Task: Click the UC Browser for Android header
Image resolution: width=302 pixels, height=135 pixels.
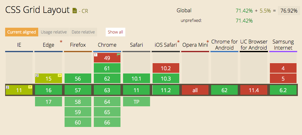Action: [254, 45]
